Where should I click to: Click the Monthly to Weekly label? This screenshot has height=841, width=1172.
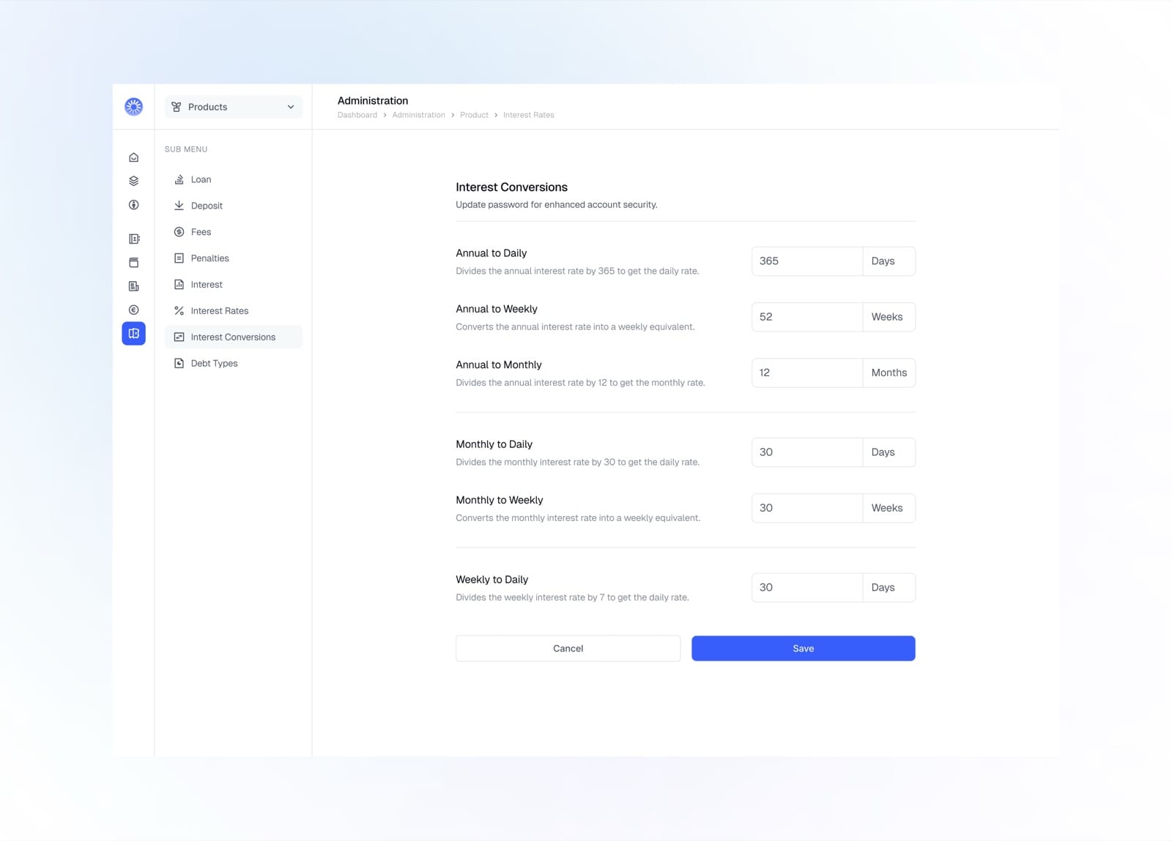500,500
